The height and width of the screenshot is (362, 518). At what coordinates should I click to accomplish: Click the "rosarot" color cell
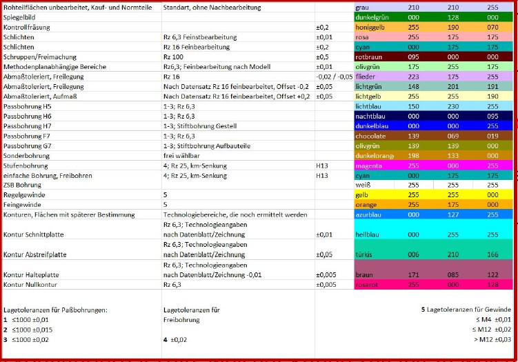pyautogui.click(x=374, y=284)
